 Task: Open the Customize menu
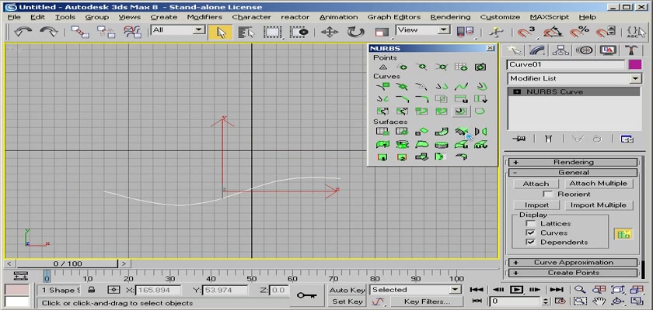[x=500, y=17]
